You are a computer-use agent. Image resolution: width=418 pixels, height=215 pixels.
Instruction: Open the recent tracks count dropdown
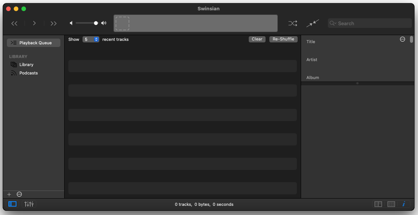point(91,39)
